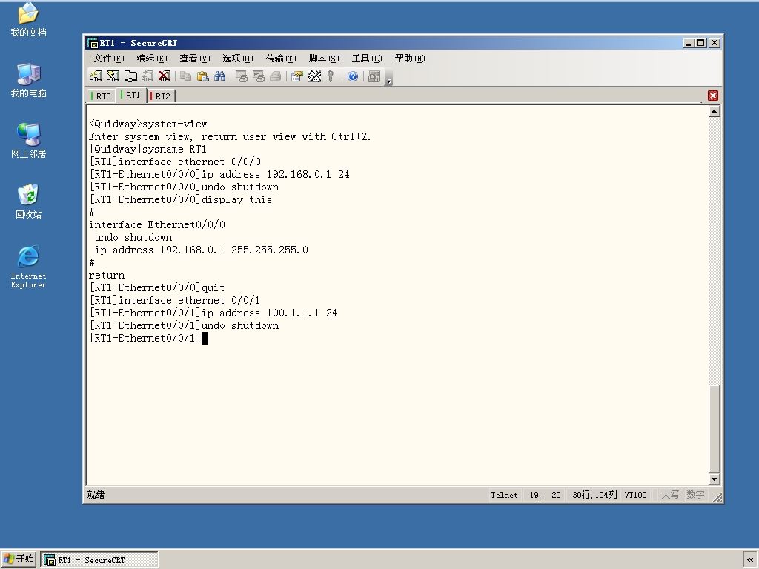Click 'return' line in terminal

(107, 275)
